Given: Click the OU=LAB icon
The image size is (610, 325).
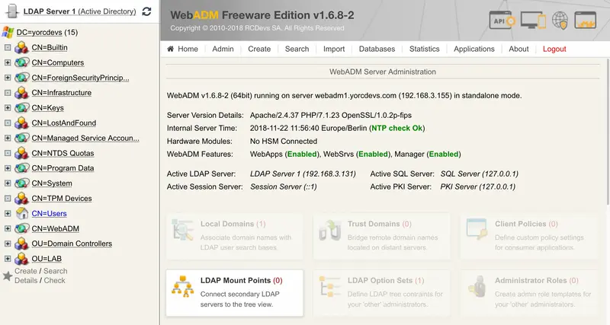Looking at the screenshot, I should pos(21,259).
